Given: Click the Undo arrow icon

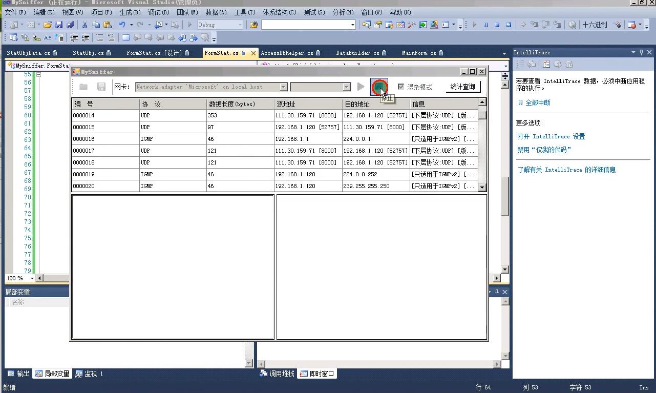Looking at the screenshot, I should click(122, 25).
